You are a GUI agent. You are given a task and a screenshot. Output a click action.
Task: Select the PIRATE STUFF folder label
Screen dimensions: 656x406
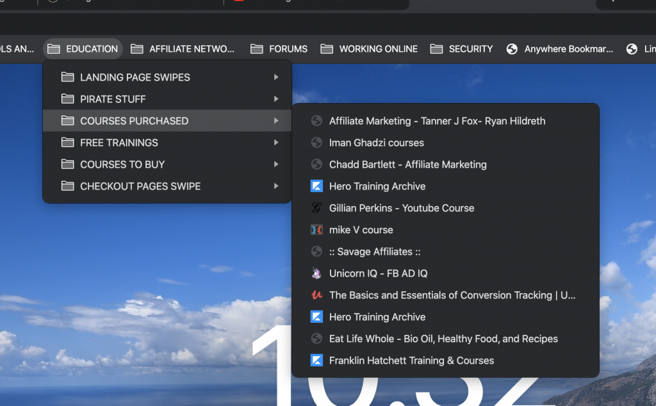click(x=113, y=99)
